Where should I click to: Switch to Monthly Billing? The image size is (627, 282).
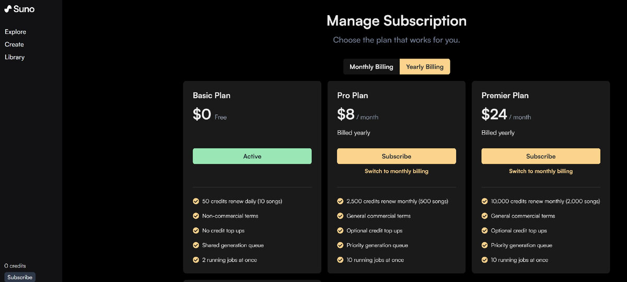tap(371, 67)
